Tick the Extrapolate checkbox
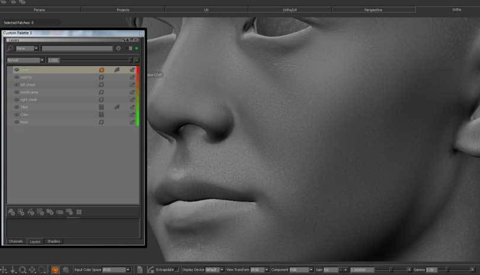 point(177,270)
